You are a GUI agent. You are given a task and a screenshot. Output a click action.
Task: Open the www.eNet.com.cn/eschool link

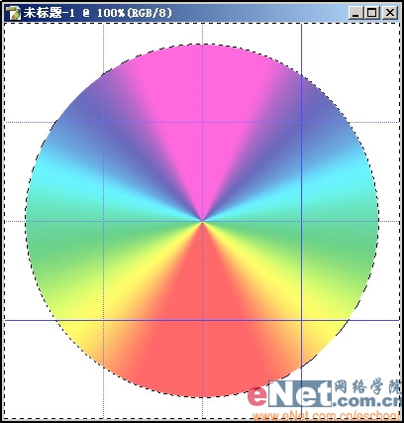pyautogui.click(x=327, y=415)
